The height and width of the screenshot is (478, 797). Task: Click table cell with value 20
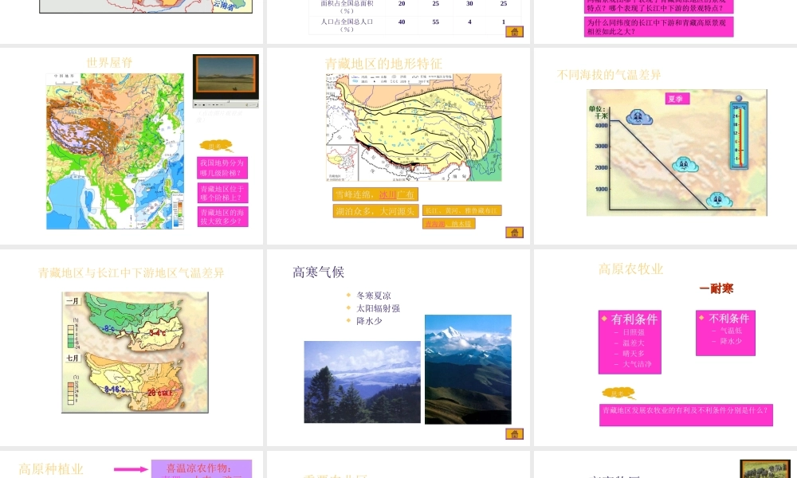[x=402, y=3]
